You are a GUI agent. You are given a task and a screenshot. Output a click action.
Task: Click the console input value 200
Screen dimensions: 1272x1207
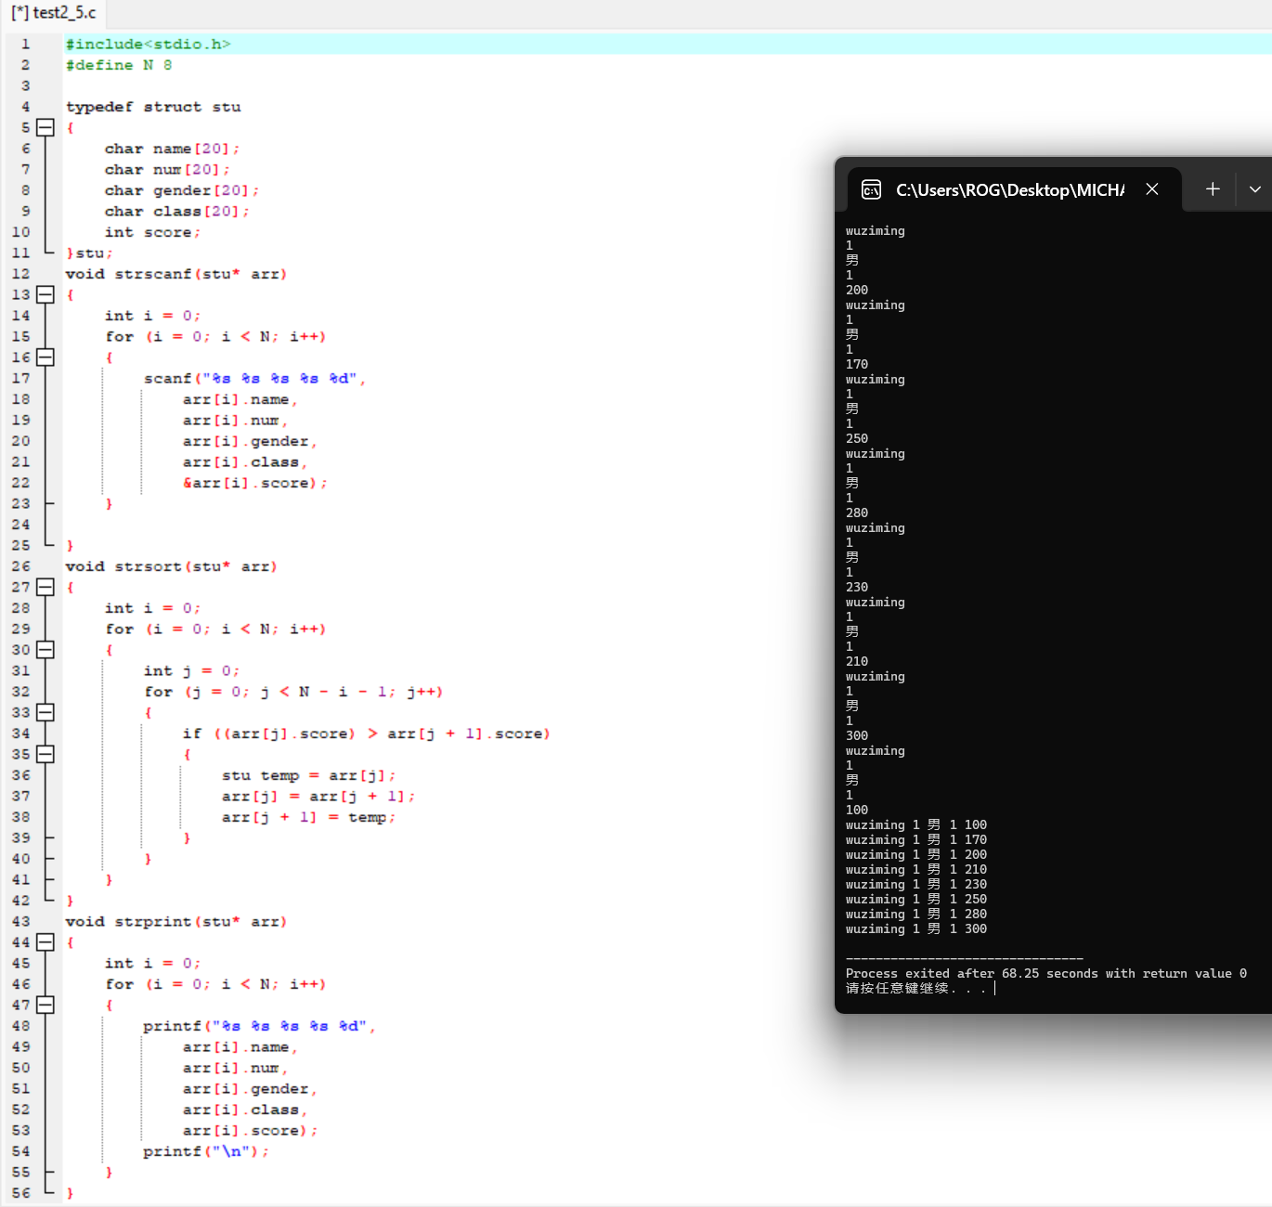click(x=857, y=290)
